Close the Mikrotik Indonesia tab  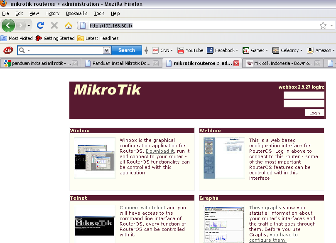[317, 63]
